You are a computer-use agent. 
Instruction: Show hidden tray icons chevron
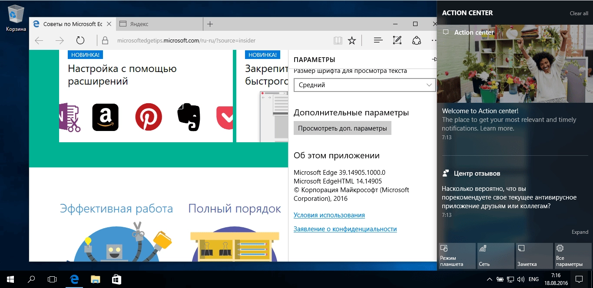(490, 279)
